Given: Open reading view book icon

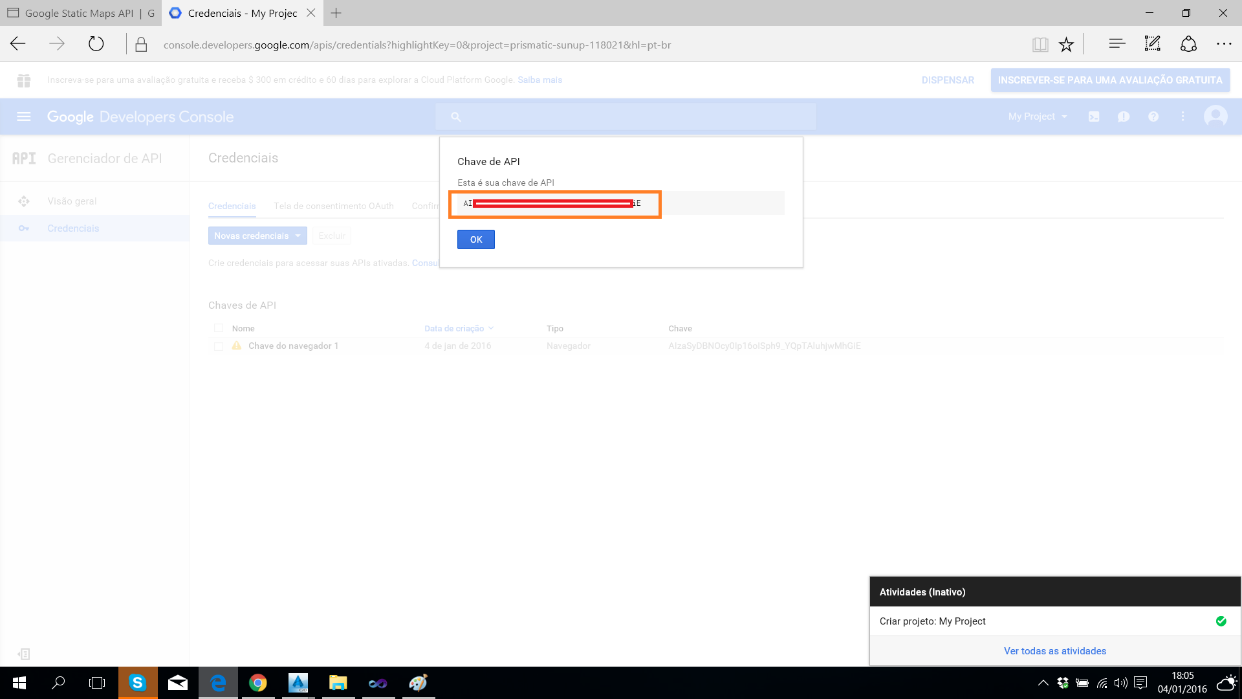Looking at the screenshot, I should click(x=1040, y=45).
